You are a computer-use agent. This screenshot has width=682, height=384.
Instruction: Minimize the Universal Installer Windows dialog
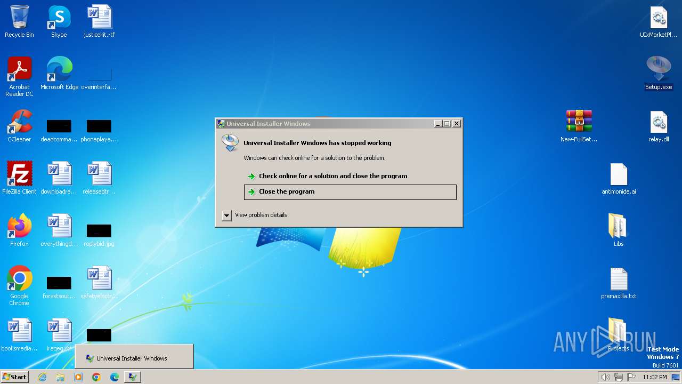coord(438,123)
